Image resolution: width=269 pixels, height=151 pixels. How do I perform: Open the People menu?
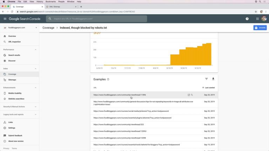click(61, 1)
